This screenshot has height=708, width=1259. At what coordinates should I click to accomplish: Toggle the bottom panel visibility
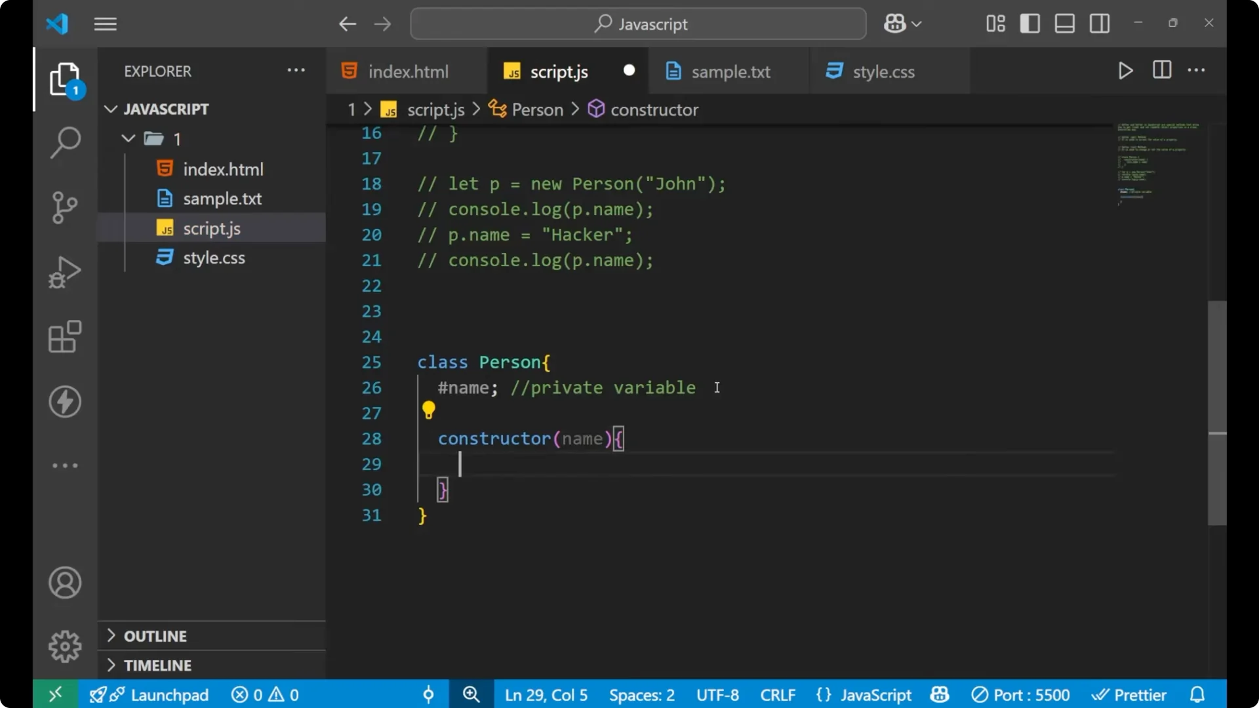point(1064,23)
